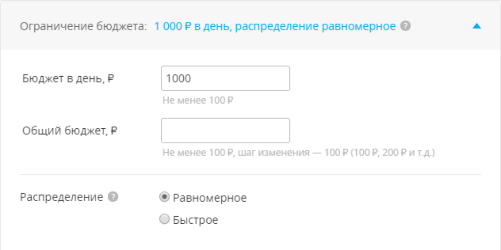
Task: Click the Равномерное option label text
Action: click(x=210, y=198)
